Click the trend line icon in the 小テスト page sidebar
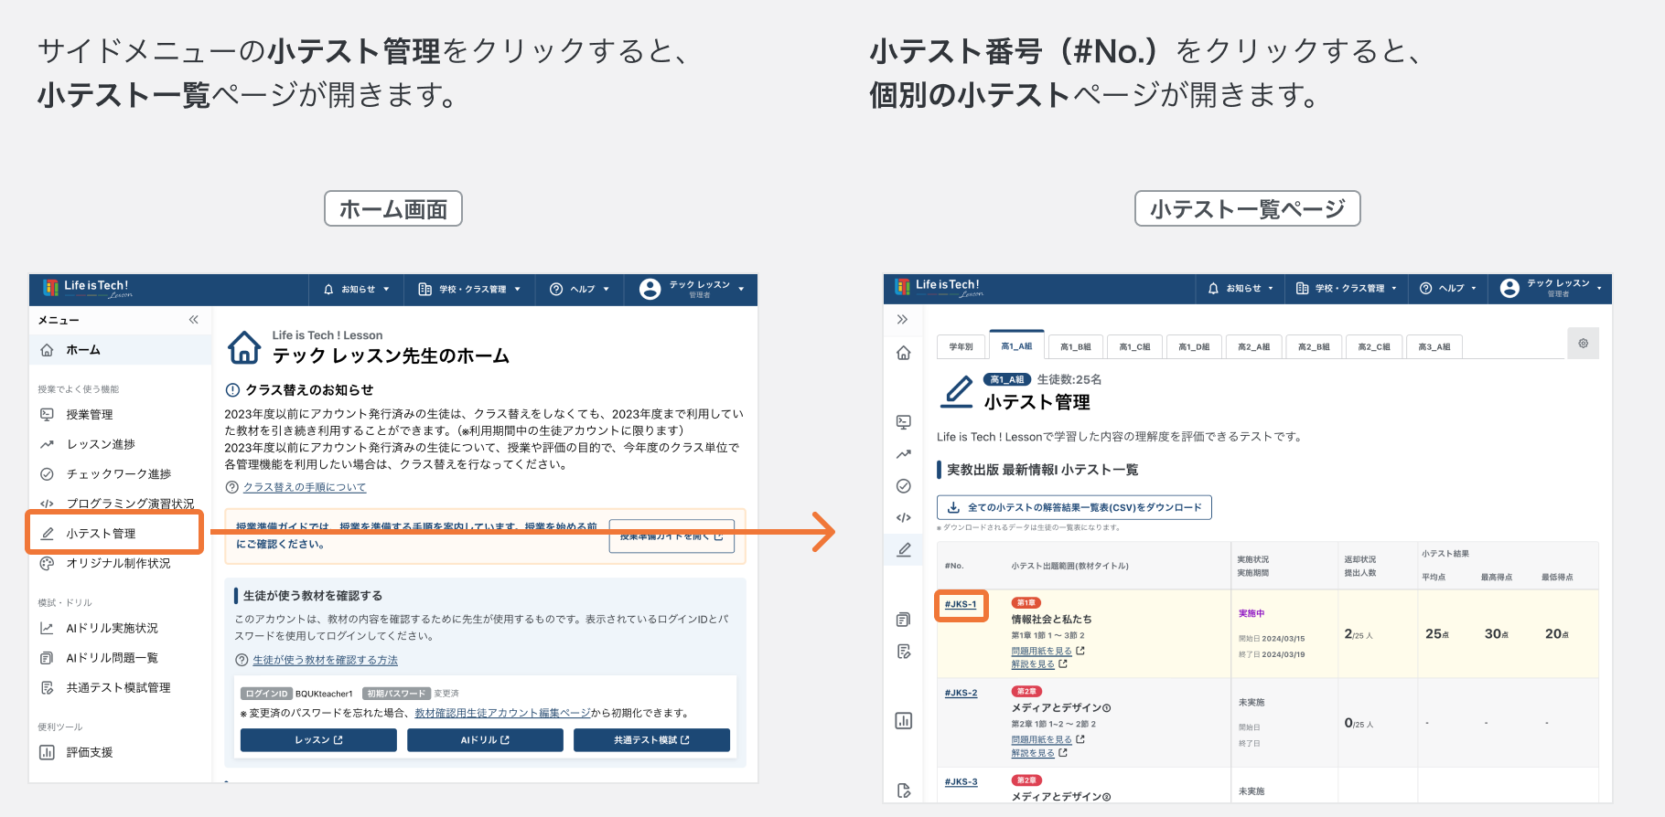The width and height of the screenshot is (1665, 817). click(903, 454)
